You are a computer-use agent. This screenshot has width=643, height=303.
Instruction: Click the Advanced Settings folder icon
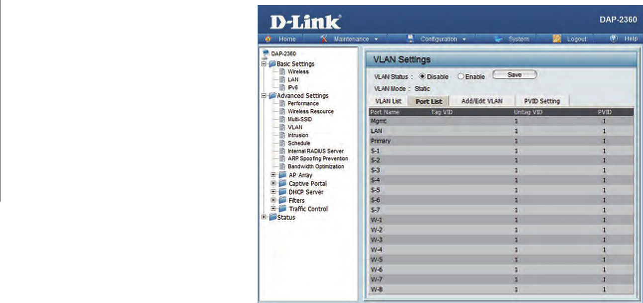(x=272, y=95)
